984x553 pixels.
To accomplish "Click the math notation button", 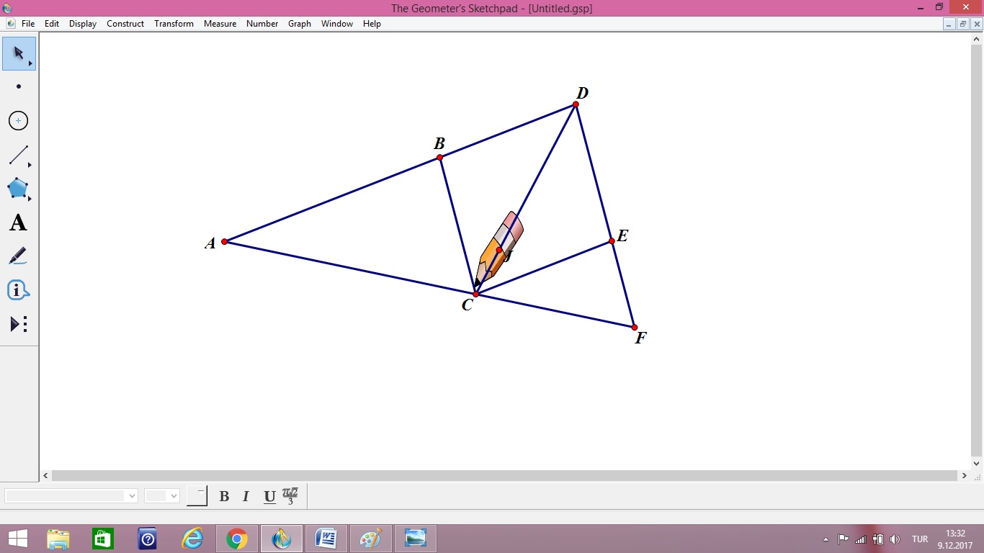I will click(x=290, y=496).
